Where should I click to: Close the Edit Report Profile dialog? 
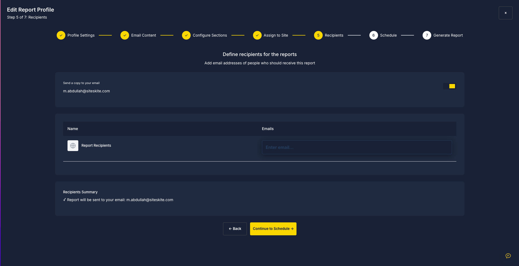(x=505, y=13)
